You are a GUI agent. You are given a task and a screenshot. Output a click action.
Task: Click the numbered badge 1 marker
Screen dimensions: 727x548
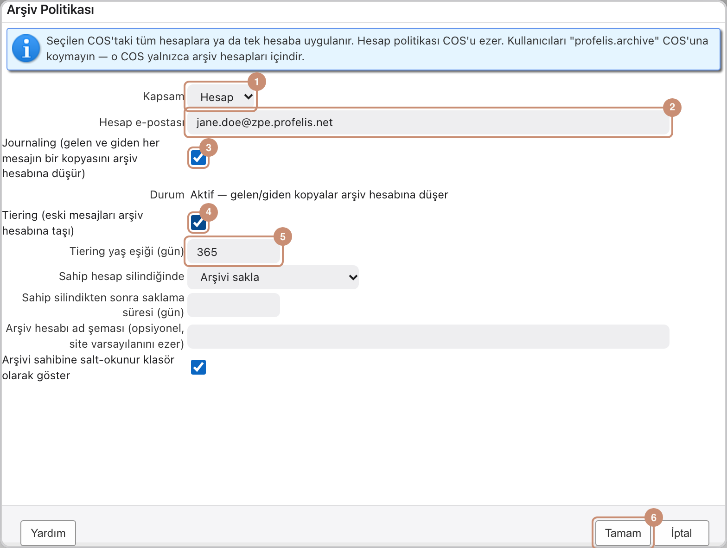point(256,82)
